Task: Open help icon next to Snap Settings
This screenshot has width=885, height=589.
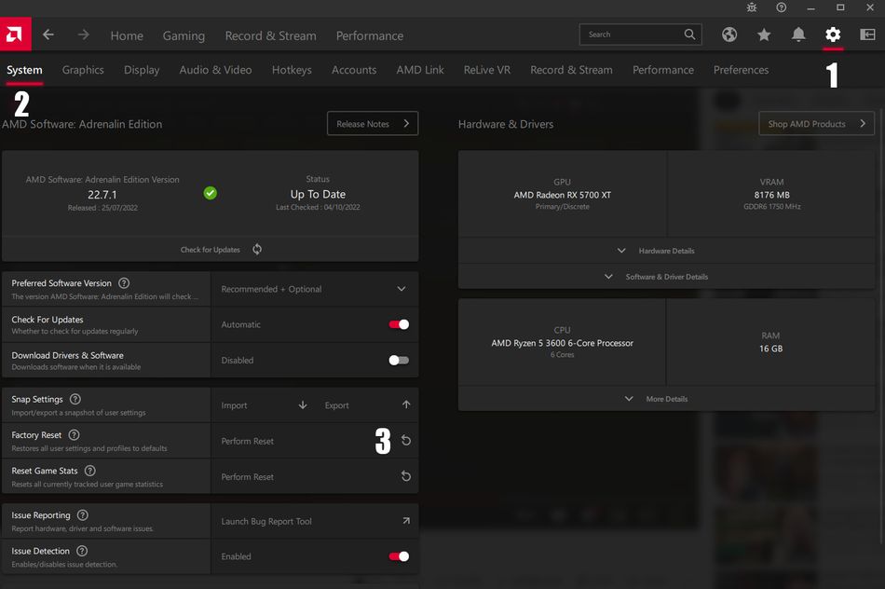Action: click(75, 399)
